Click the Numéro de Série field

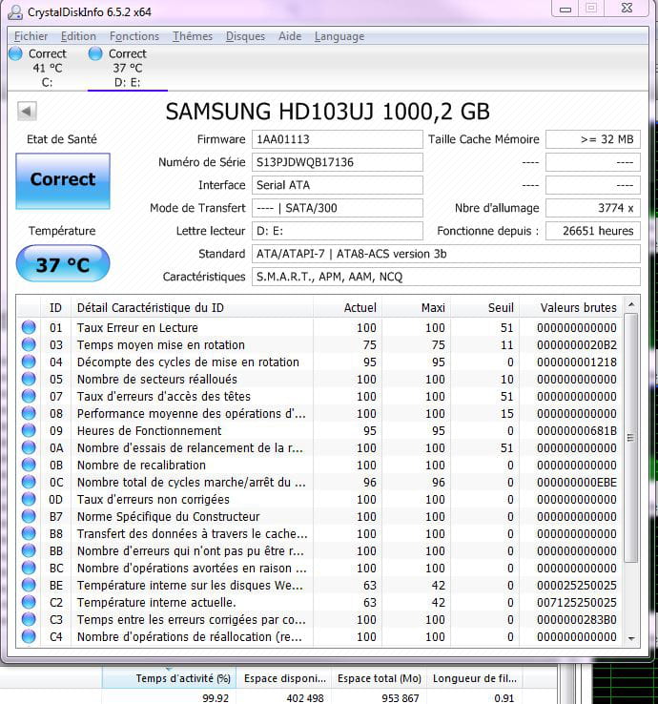tap(337, 162)
